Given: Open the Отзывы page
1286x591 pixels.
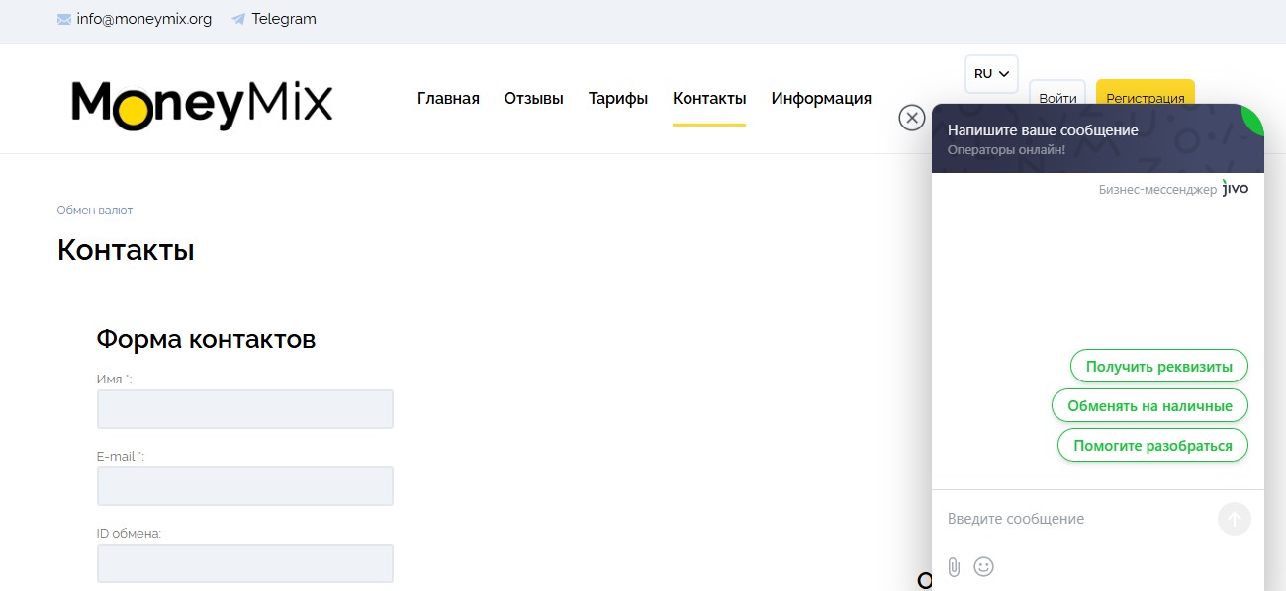Looking at the screenshot, I should (x=534, y=98).
